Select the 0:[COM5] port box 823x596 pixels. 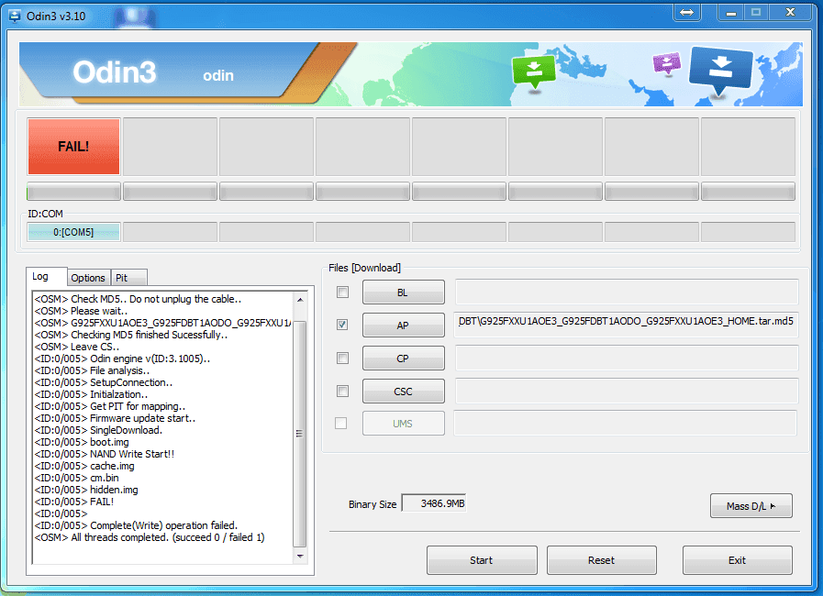[x=73, y=232]
